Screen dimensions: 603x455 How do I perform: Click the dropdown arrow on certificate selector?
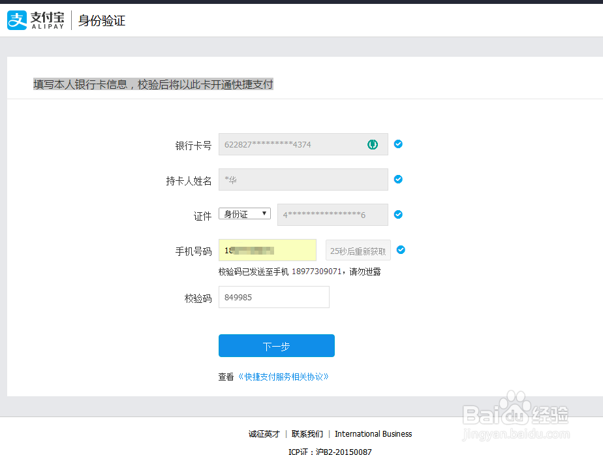click(265, 213)
